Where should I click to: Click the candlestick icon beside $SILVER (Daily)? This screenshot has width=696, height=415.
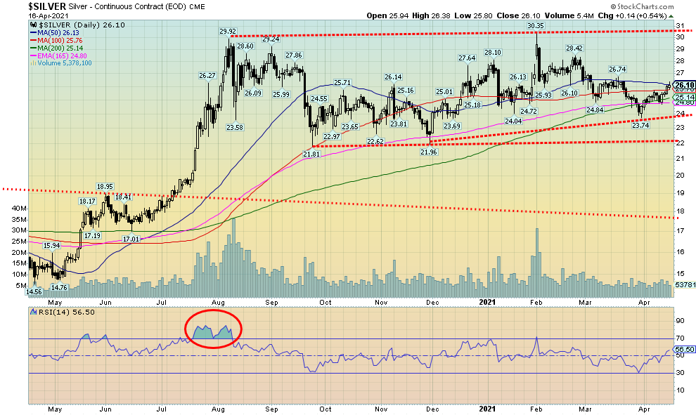click(32, 25)
